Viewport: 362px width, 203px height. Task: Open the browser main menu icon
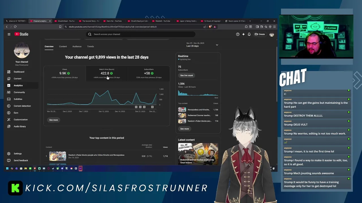(274, 27)
